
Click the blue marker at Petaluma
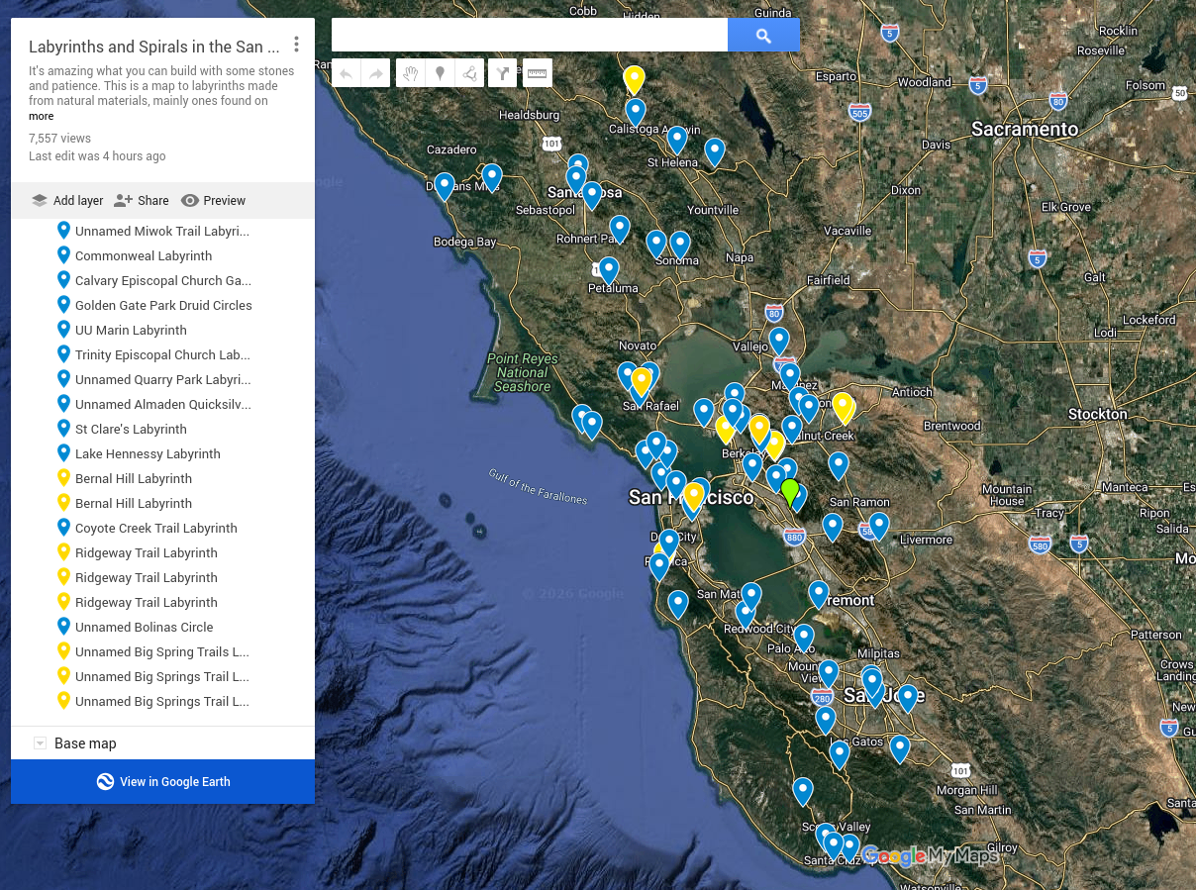coord(609,270)
